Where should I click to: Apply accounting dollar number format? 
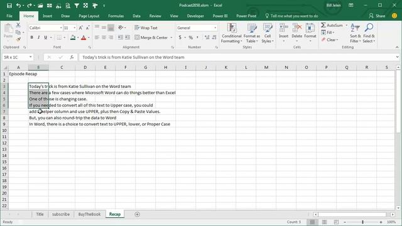click(x=180, y=38)
